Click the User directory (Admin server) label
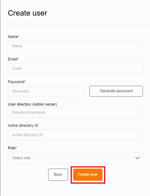150x196 pixels. click(32, 104)
